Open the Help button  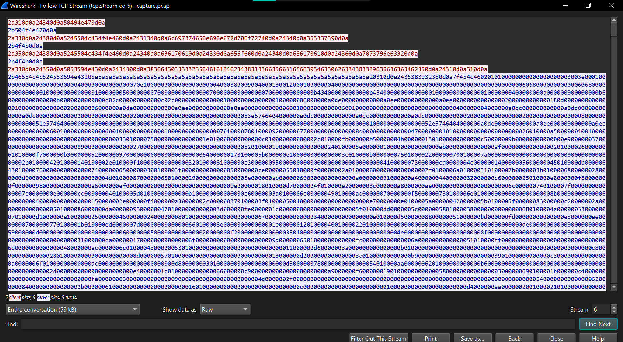point(598,338)
